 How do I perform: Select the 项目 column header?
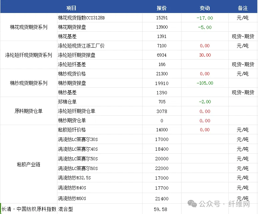pos(71,8)
